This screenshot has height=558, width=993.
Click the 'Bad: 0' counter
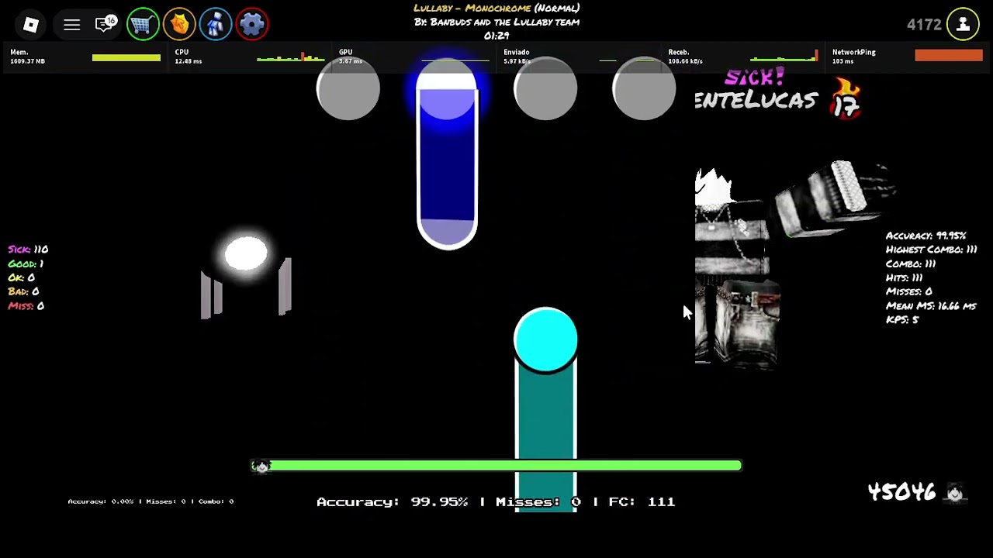tap(23, 291)
